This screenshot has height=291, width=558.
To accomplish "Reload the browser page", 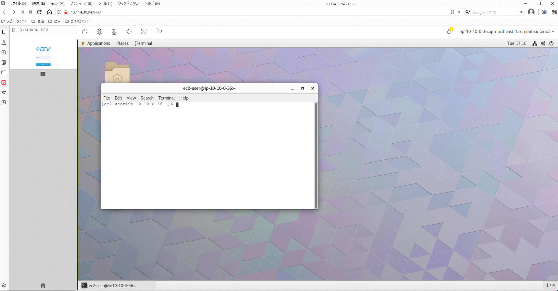I will coord(39,12).
